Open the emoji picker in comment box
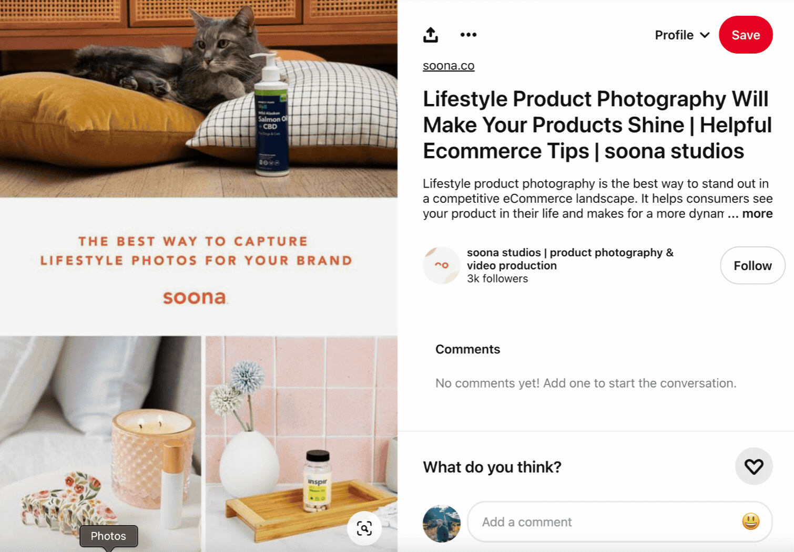 (x=750, y=522)
